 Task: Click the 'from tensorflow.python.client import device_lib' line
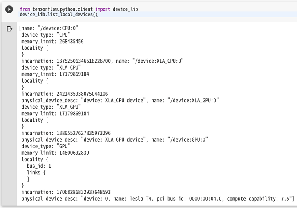79,9
